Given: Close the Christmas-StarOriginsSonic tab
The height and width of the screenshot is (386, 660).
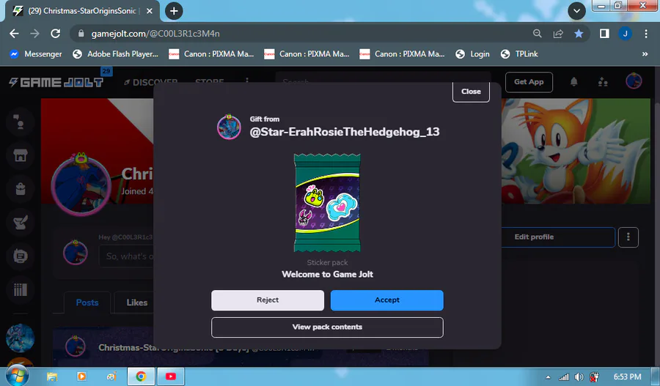Looking at the screenshot, I should [149, 12].
